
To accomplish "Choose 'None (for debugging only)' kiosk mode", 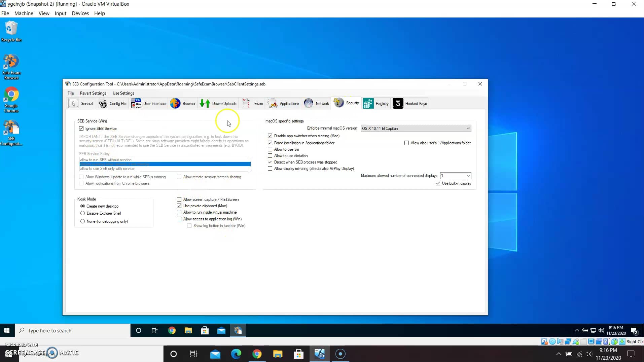I will [x=82, y=221].
